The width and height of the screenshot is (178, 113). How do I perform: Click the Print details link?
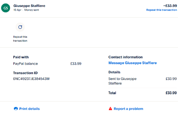pyautogui.click(x=29, y=109)
